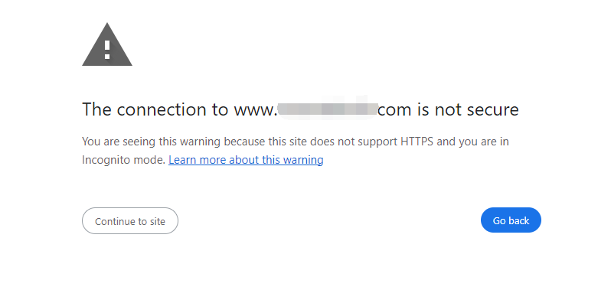Click the word 'secure' ending the heading
Screen dimensions: 611x290
tap(492, 110)
